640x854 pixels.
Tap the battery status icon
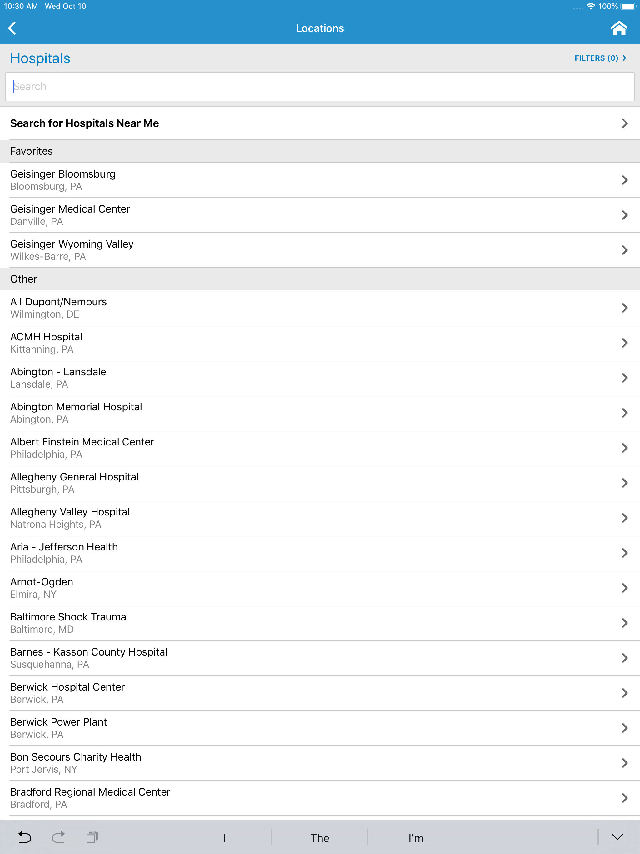pos(628,6)
